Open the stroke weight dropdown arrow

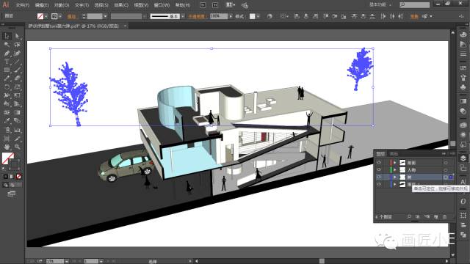coord(105,16)
